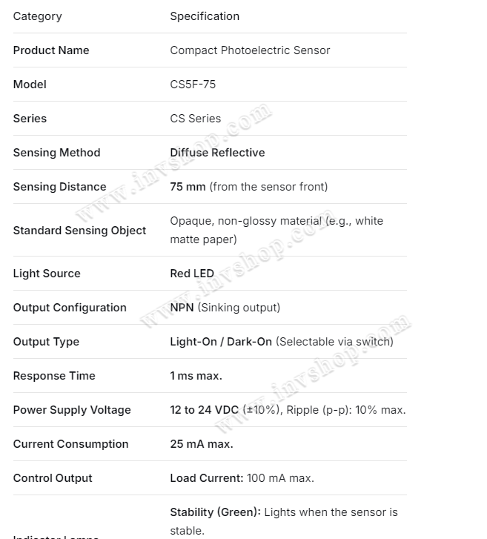The width and height of the screenshot is (487, 539).
Task: Select the Diffuse Reflective text
Action: click(217, 153)
